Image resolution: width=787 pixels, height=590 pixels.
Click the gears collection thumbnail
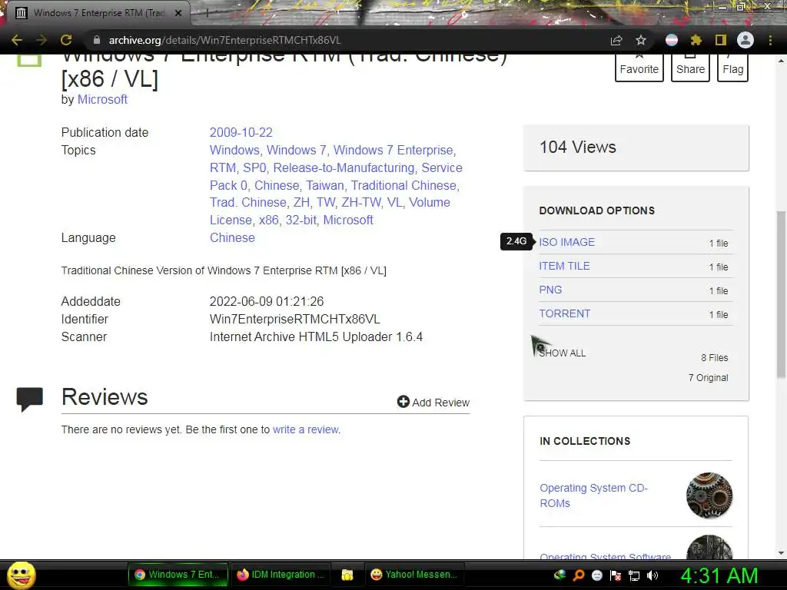pos(709,496)
